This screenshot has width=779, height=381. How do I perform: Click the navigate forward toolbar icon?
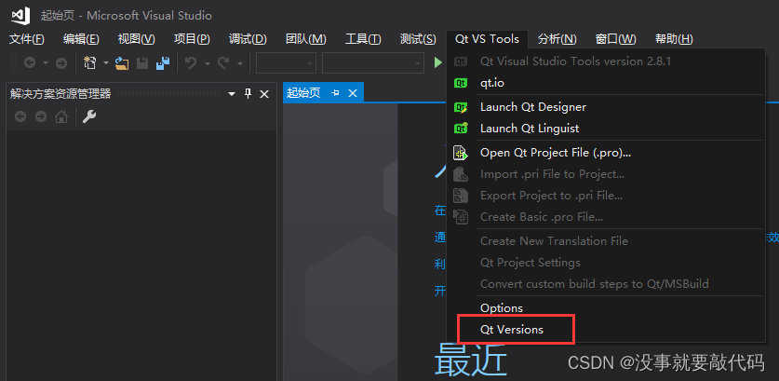pyautogui.click(x=61, y=62)
